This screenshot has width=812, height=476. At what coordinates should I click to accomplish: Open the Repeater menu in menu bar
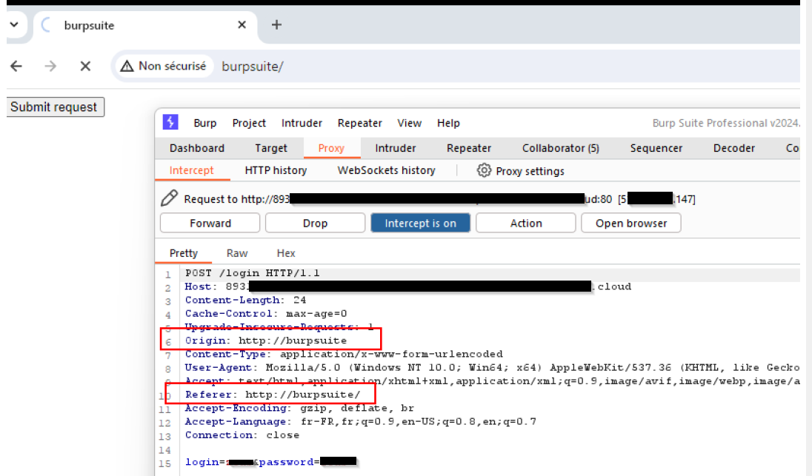tap(360, 123)
